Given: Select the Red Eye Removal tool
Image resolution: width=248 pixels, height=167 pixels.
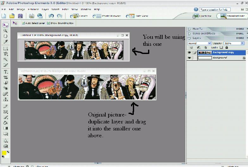Looking at the screenshot, I should (6, 88).
